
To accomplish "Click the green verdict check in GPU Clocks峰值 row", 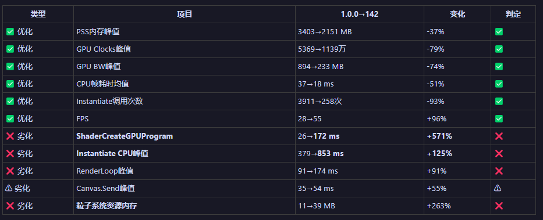I will [x=499, y=49].
